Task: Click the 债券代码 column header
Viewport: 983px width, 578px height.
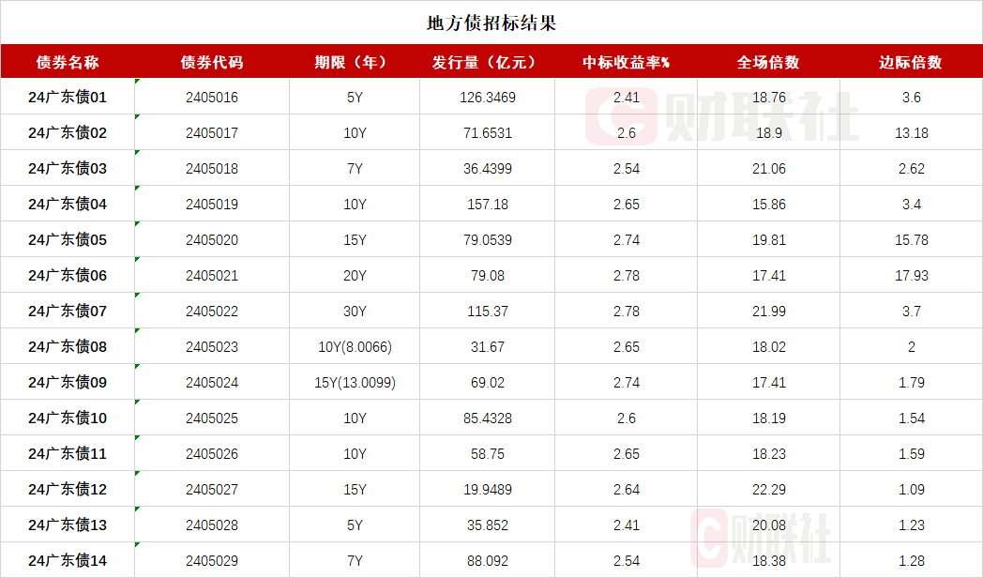Action: (x=212, y=62)
